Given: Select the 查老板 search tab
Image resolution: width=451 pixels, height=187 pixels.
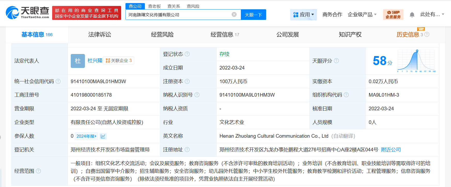Looking at the screenshot, I should pos(154,6).
